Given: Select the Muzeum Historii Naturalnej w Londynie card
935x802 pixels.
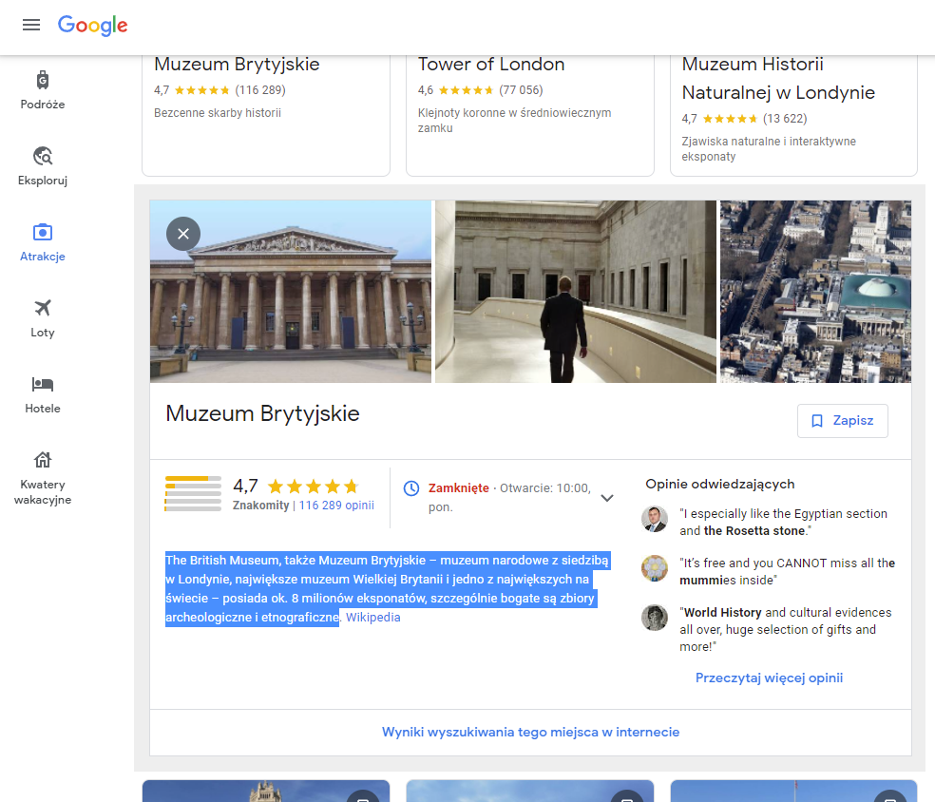Looking at the screenshot, I should (793, 115).
